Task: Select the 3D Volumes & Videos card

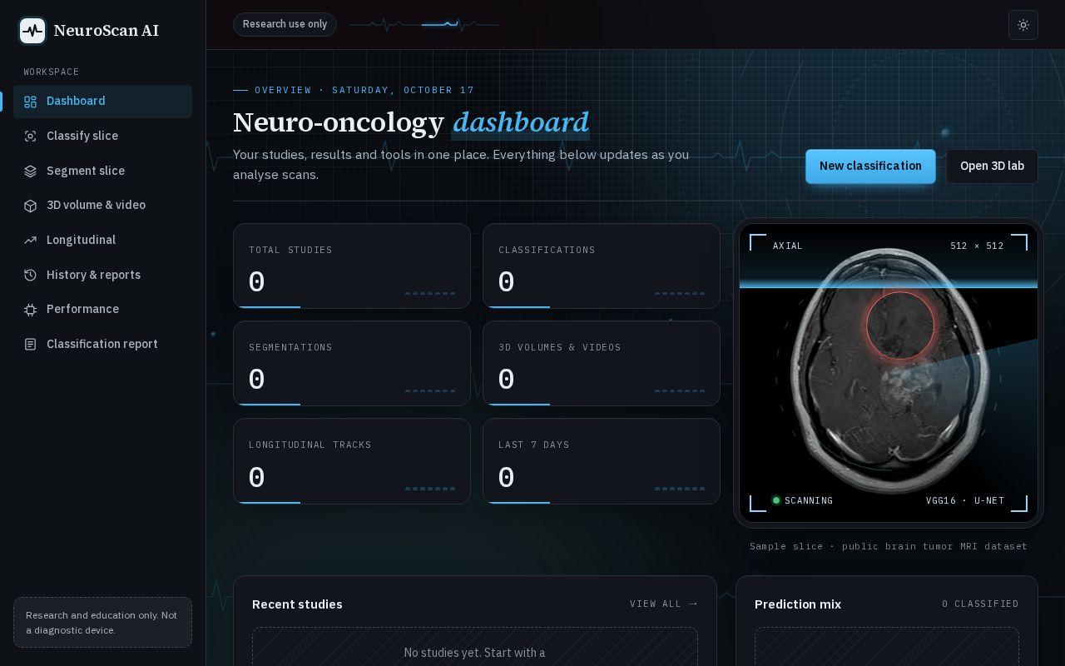Action: coord(602,364)
